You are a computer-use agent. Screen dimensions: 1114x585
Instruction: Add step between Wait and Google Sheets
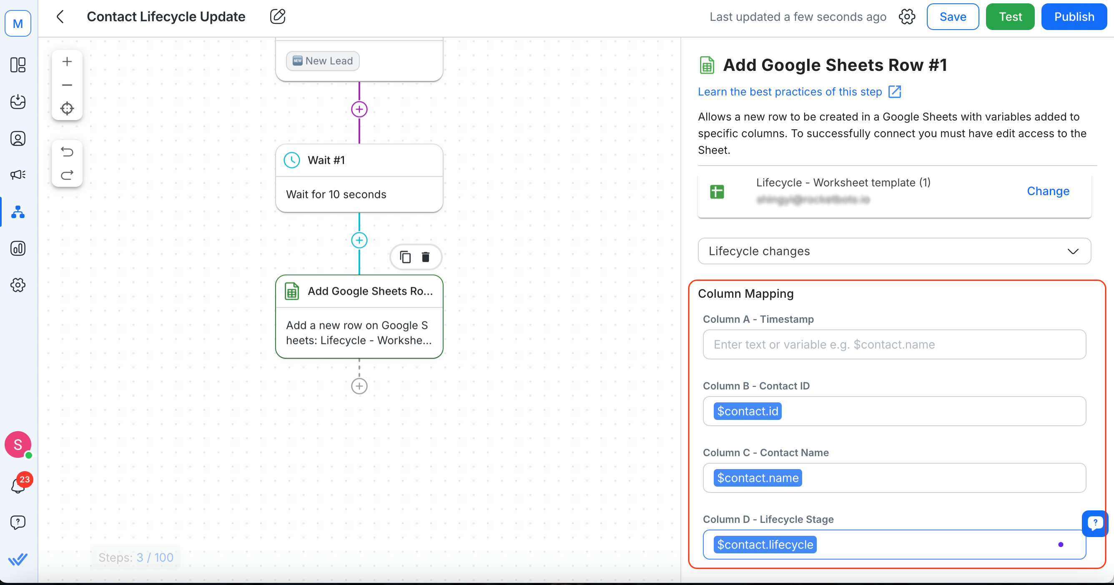click(359, 241)
